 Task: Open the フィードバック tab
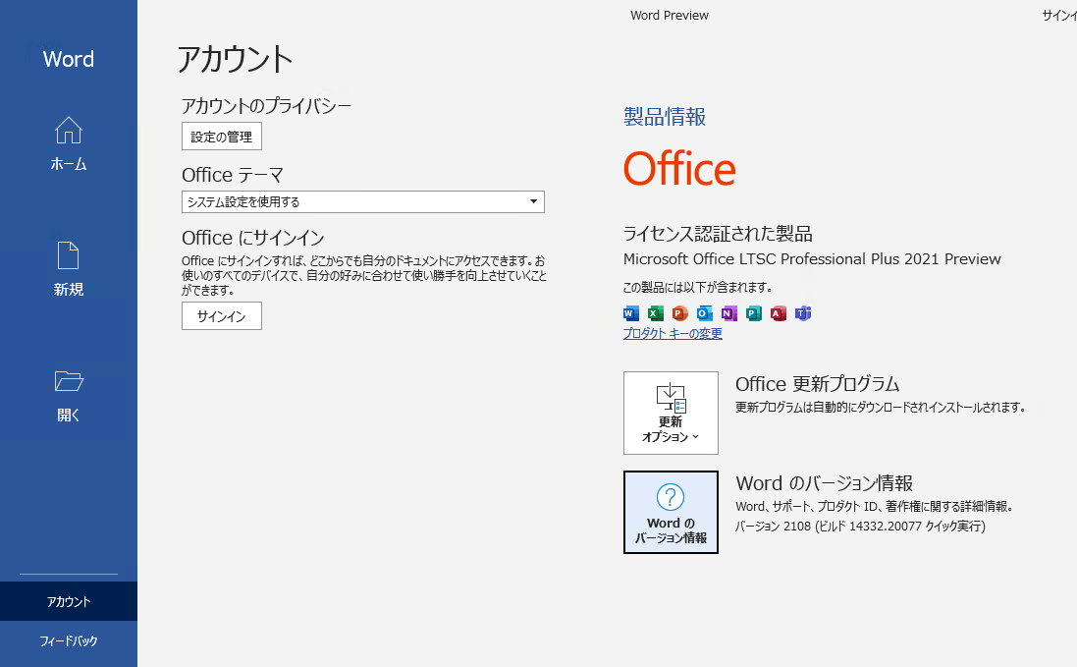(69, 640)
